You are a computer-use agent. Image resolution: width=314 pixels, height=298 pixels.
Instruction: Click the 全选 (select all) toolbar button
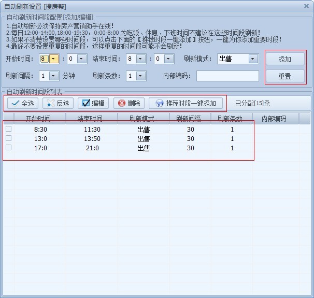tap(22, 103)
